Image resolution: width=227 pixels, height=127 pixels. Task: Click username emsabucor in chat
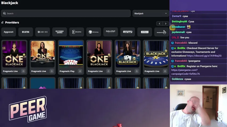[x=179, y=27]
